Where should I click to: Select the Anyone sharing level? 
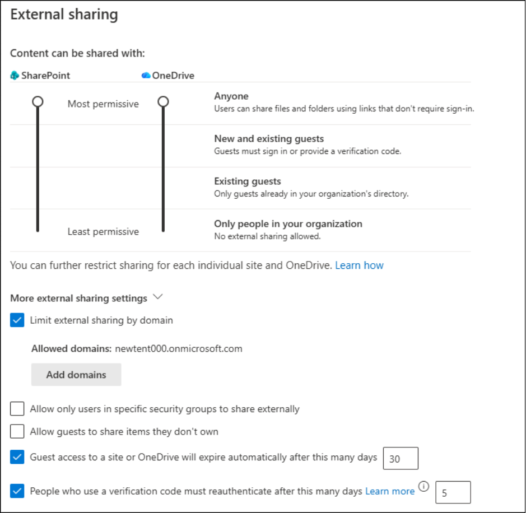click(231, 96)
